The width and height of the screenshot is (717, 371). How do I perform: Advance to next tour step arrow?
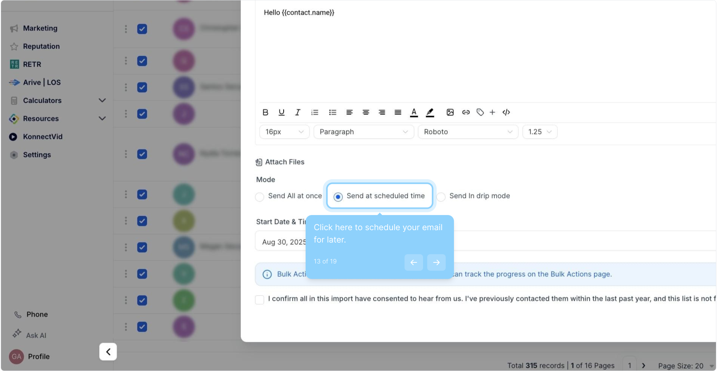point(436,262)
